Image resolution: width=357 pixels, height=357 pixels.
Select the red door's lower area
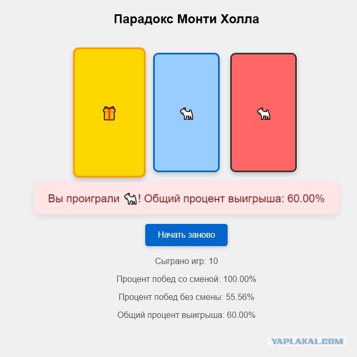pos(264,151)
